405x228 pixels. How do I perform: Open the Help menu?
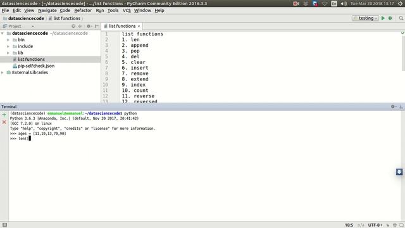159,10
